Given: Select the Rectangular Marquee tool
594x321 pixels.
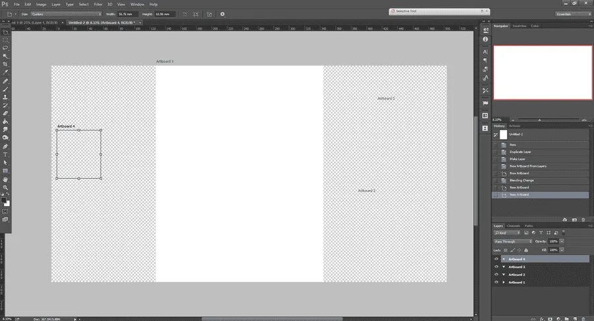Looking at the screenshot, I should [5, 40].
